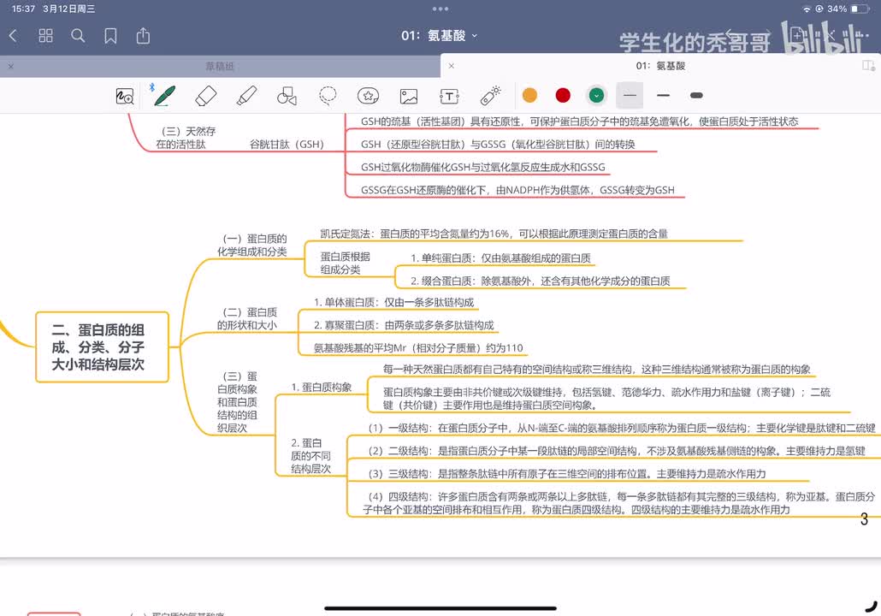Image resolution: width=881 pixels, height=616 pixels.
Task: Tap the GSSG在GSH还原酶的催化下 line
Action: [x=517, y=190]
